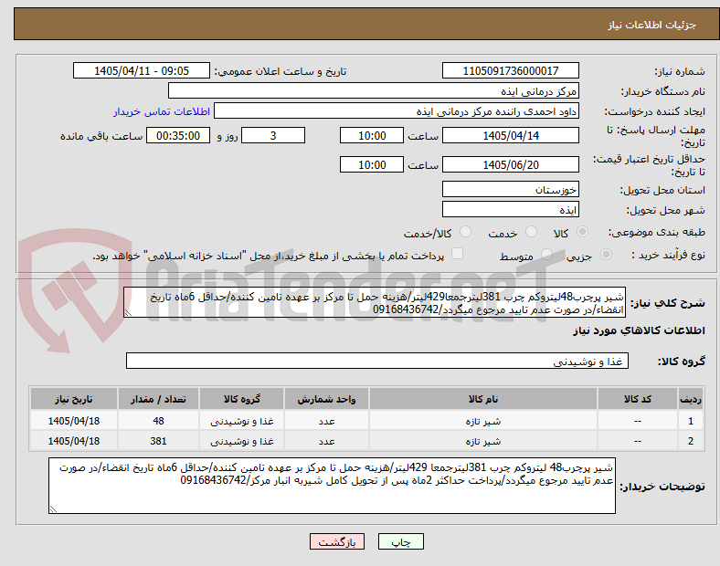The width and height of the screenshot is (720, 566).
Task: Click the remaining time field 00:35:00
Action: [178, 135]
